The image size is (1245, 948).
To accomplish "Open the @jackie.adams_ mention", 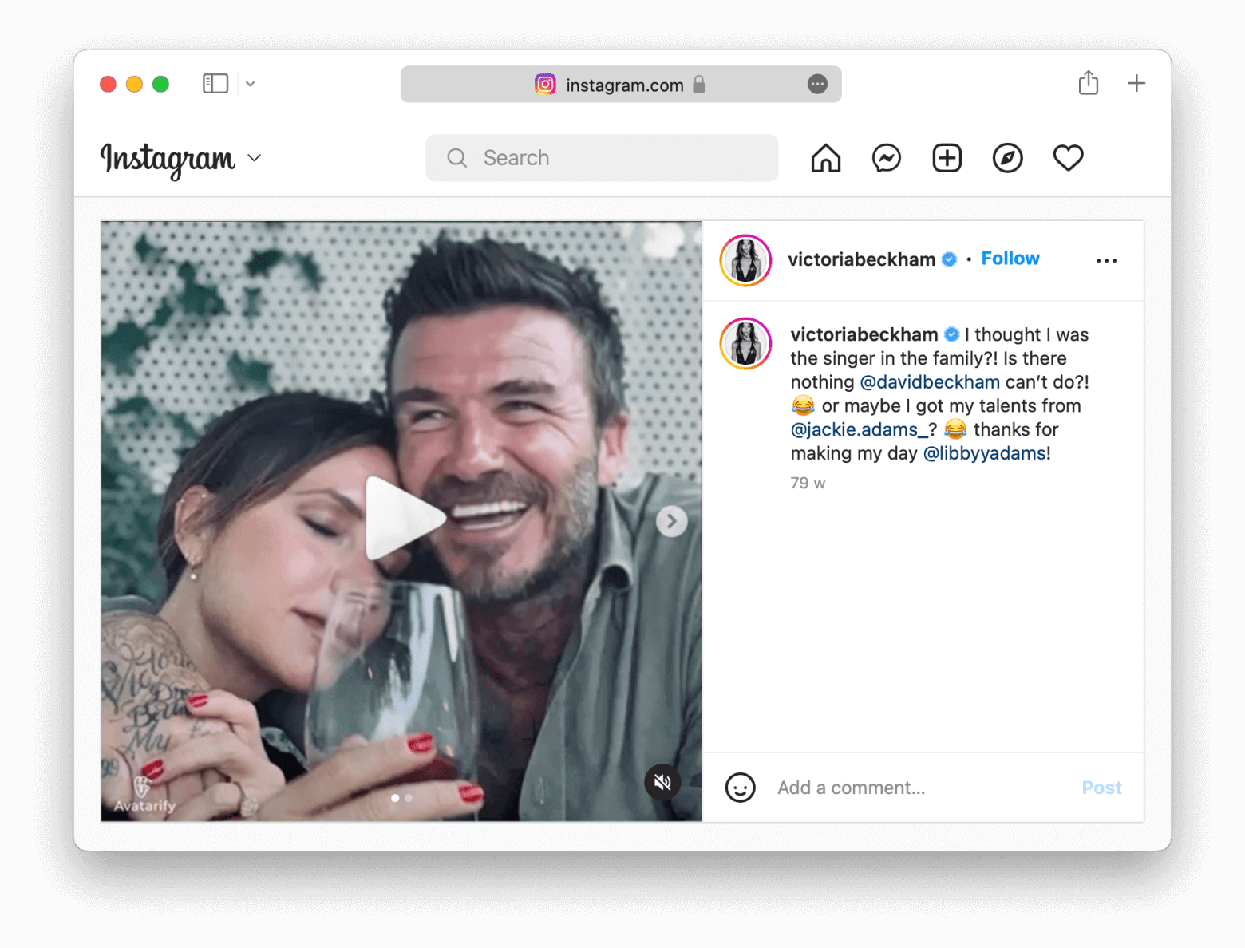I will click(x=859, y=429).
